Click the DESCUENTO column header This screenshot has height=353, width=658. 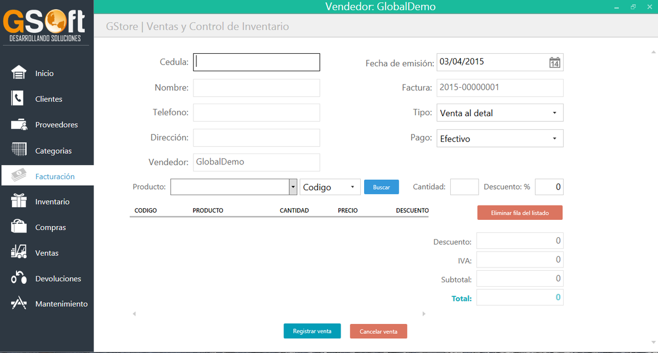(x=412, y=210)
